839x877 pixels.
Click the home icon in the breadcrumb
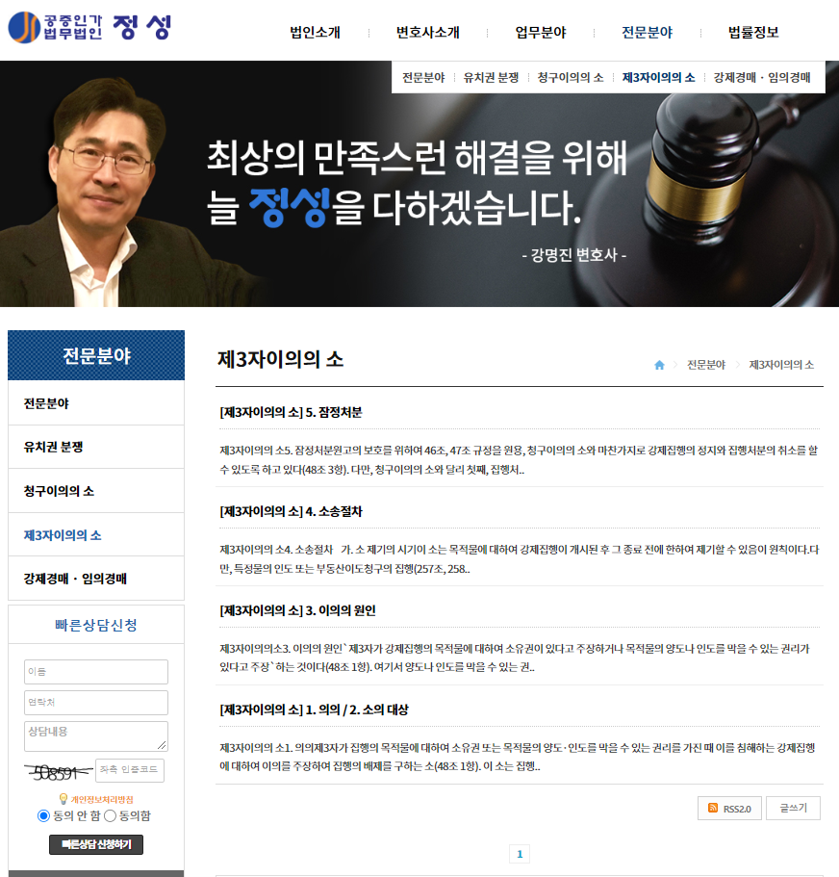point(659,365)
